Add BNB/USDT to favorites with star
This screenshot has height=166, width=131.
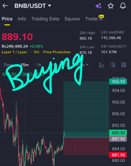[110, 6]
